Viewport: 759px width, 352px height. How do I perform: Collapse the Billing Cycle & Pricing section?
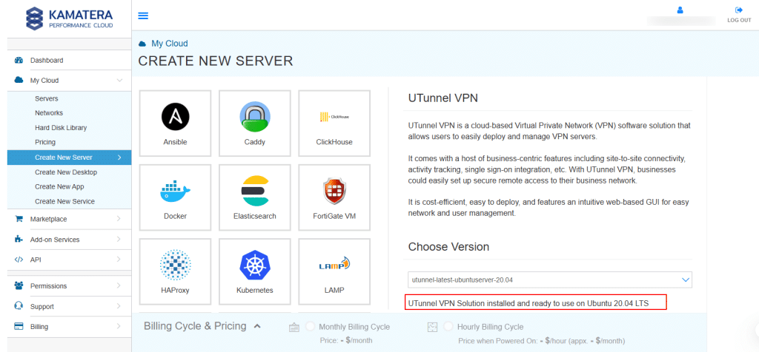point(257,326)
